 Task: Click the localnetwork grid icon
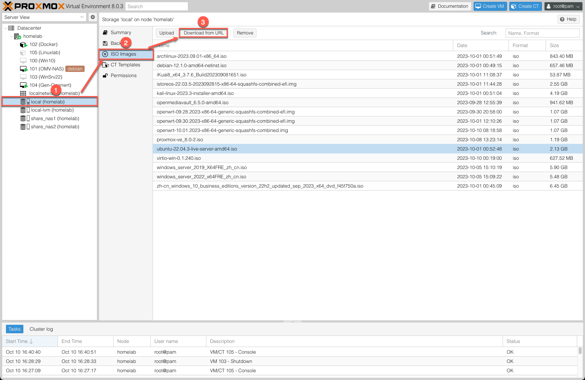(23, 93)
